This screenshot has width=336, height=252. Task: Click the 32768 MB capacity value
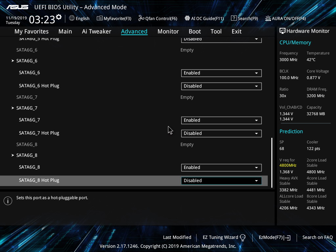tap(316, 114)
